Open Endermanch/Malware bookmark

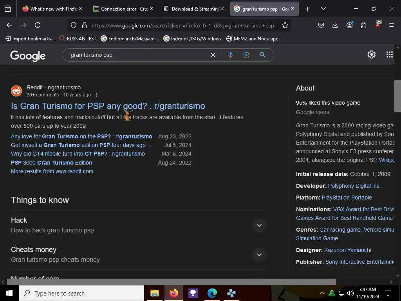129,39
